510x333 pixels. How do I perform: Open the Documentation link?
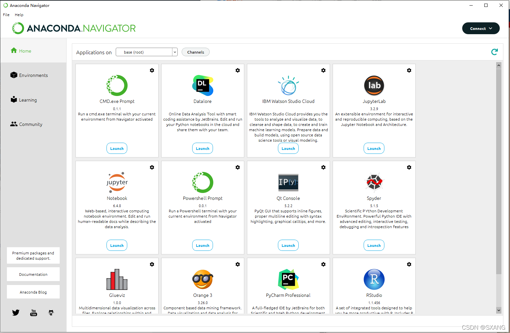33,274
